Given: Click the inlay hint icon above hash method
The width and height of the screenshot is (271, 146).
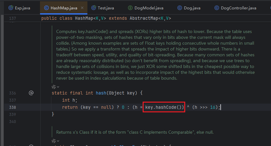Looking at the screenshot, I should [54, 86].
